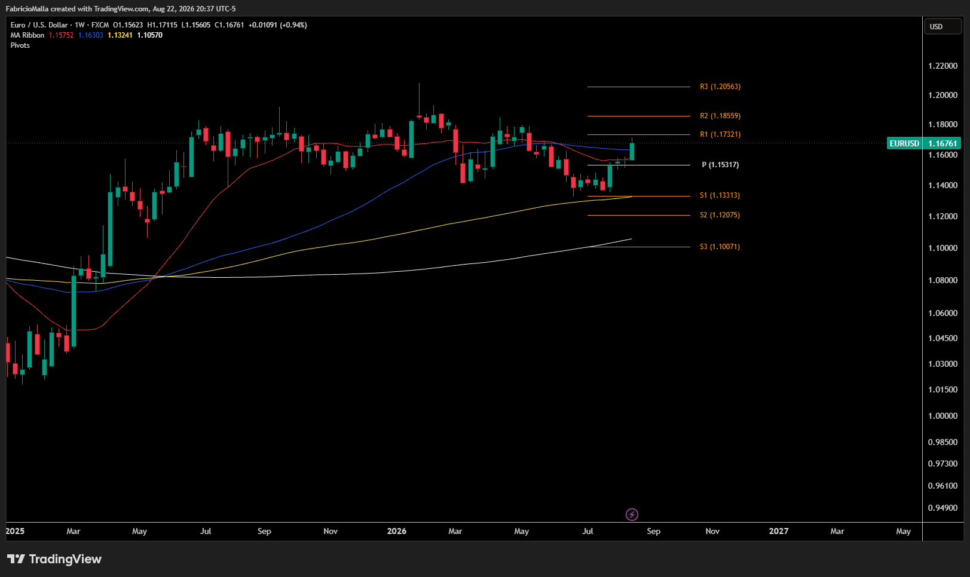Screen dimensions: 970x577
Task: Click the 1.04500 price scale label
Action: tap(943, 338)
